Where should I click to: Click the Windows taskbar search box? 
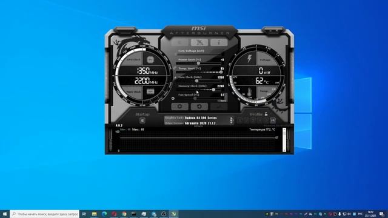[44, 214]
